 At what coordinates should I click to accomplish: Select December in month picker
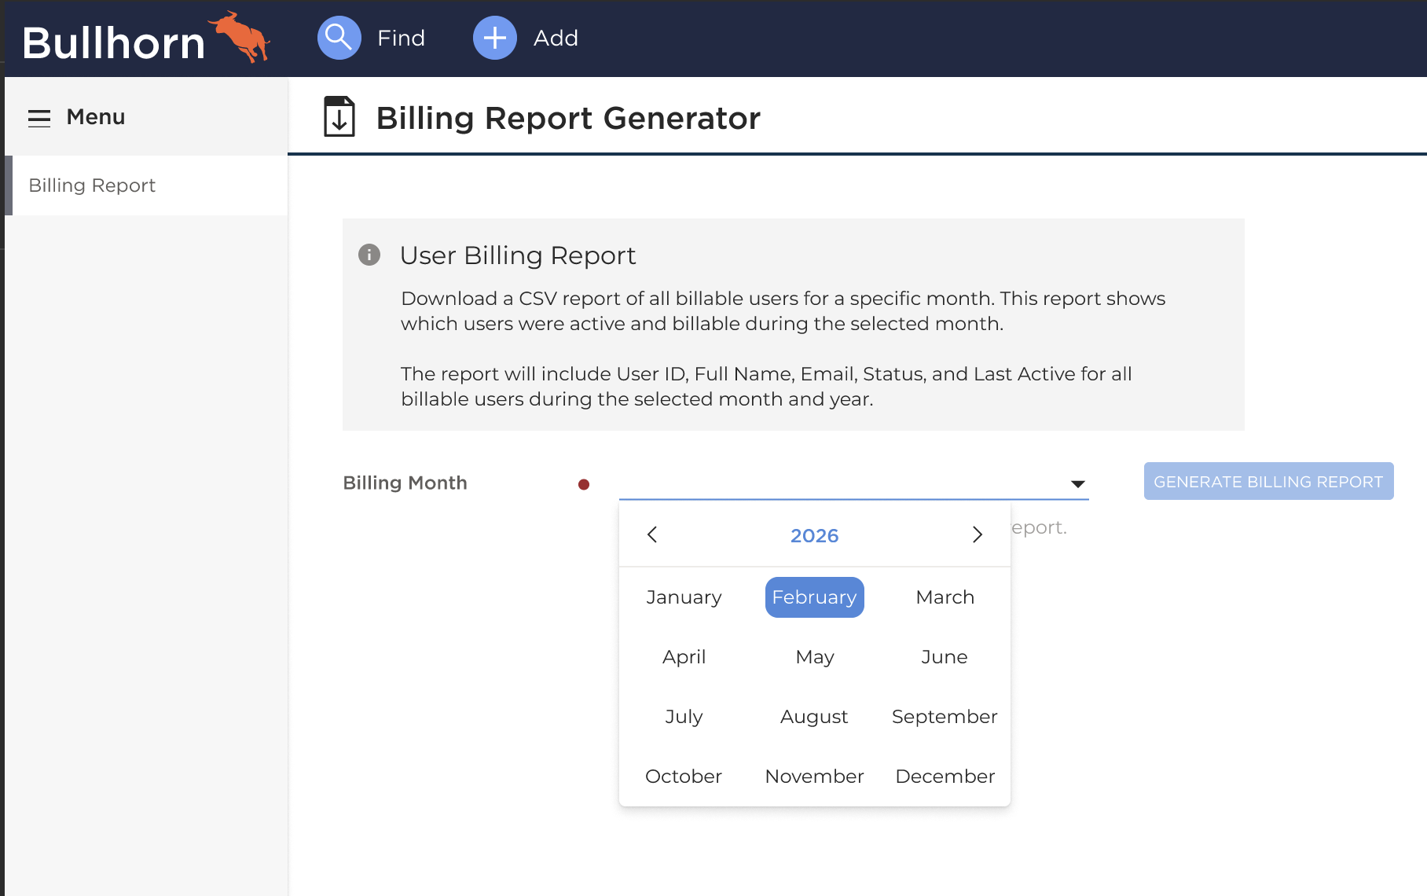945,777
